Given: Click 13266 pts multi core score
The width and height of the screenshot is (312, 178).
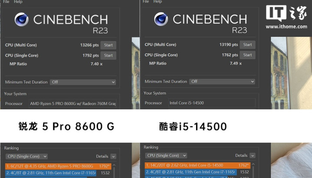Looking at the screenshot, I should click(89, 45).
